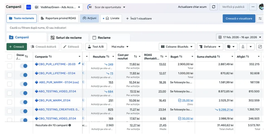Open the date range 17 feb. 2026 picker
267x137 pixels.
tap(240, 37)
